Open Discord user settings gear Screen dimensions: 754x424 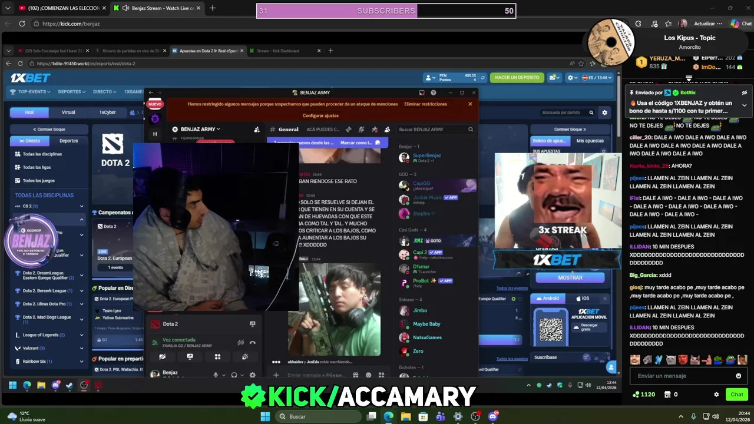tap(253, 375)
